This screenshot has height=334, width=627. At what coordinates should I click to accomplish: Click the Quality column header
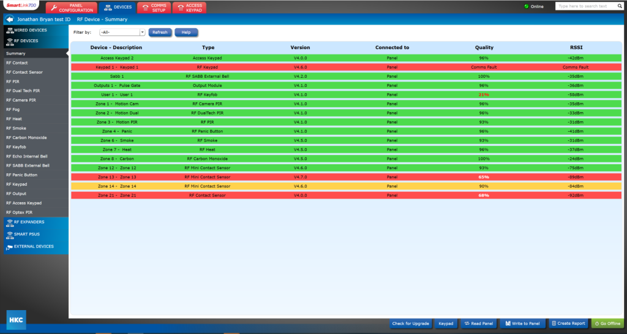(x=484, y=48)
